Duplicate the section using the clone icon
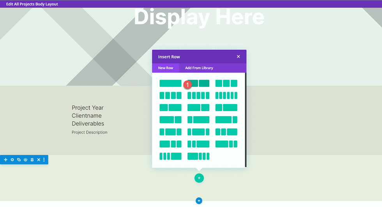This screenshot has height=207, width=382. (x=19, y=160)
